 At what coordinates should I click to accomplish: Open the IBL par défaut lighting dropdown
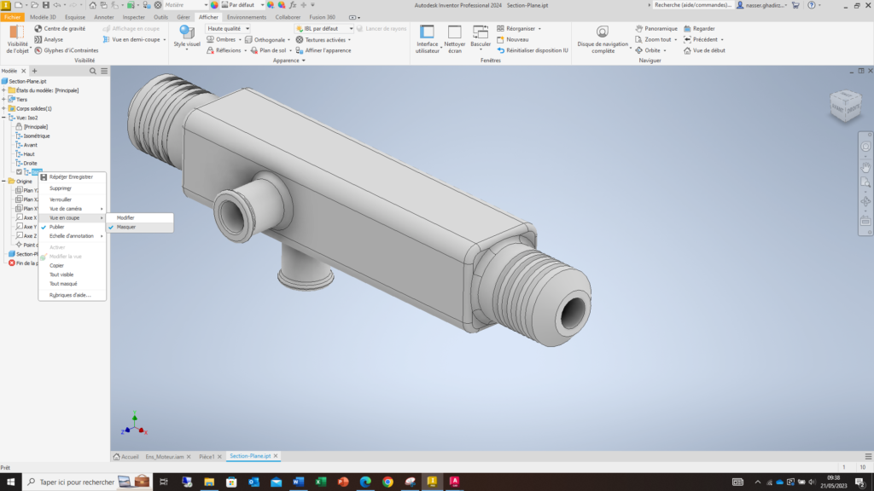(x=324, y=28)
